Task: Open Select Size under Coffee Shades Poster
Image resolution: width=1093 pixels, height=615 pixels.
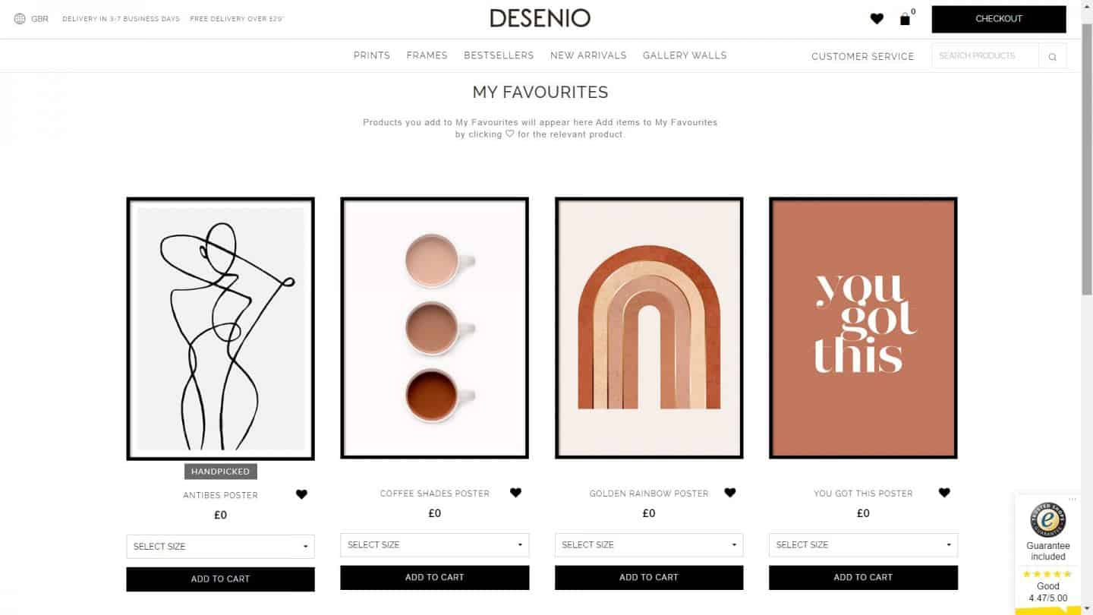Action: [434, 545]
